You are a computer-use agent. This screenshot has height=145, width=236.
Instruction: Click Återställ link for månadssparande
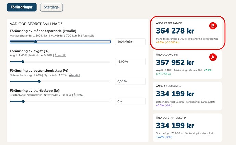click(x=88, y=36)
